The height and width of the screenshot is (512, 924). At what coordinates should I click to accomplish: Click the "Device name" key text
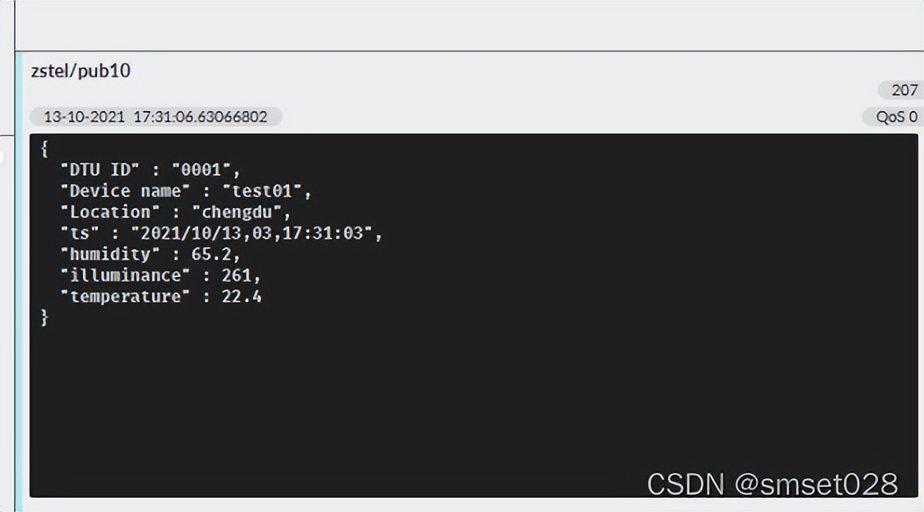pos(125,191)
